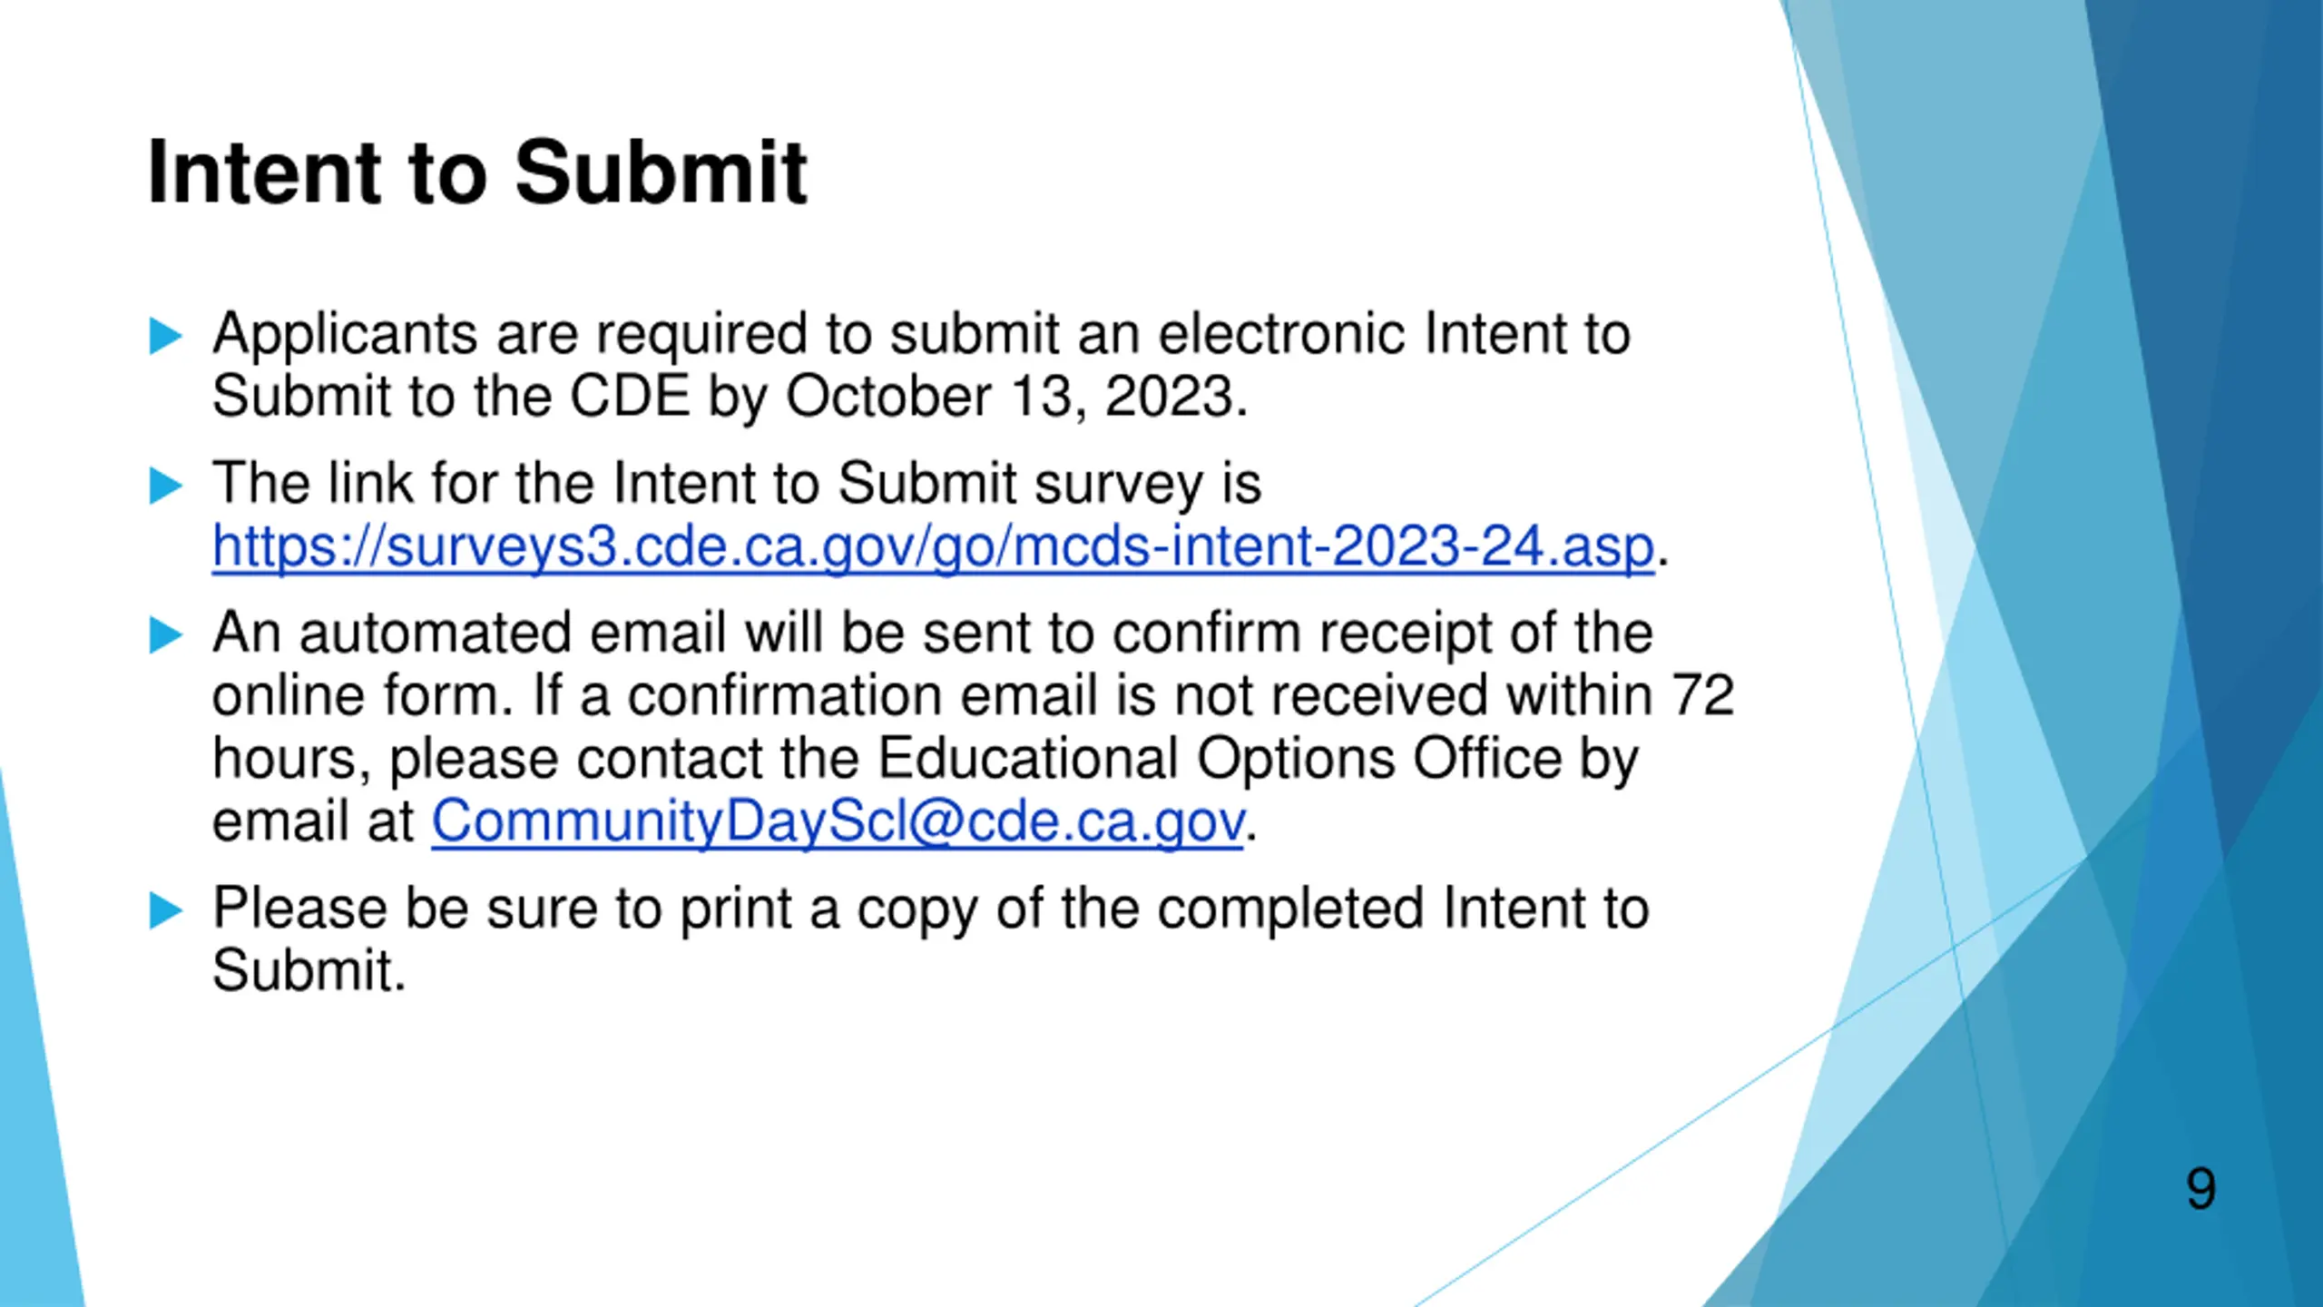Viewport: 2323px width, 1307px height.
Task: Open the surveys3.cde.ca.gov Intent to Submit link
Action: (x=933, y=547)
